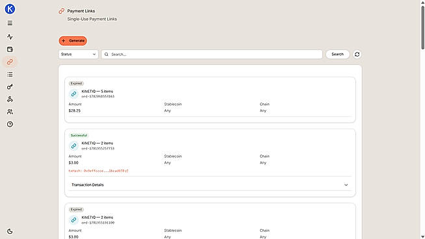Click order ID ord-1781955257733

click(98, 149)
